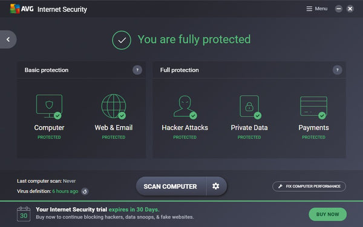The image size is (363, 227).
Task: Click FIX COMPUTER PERFORMANCE button
Action: point(309,186)
